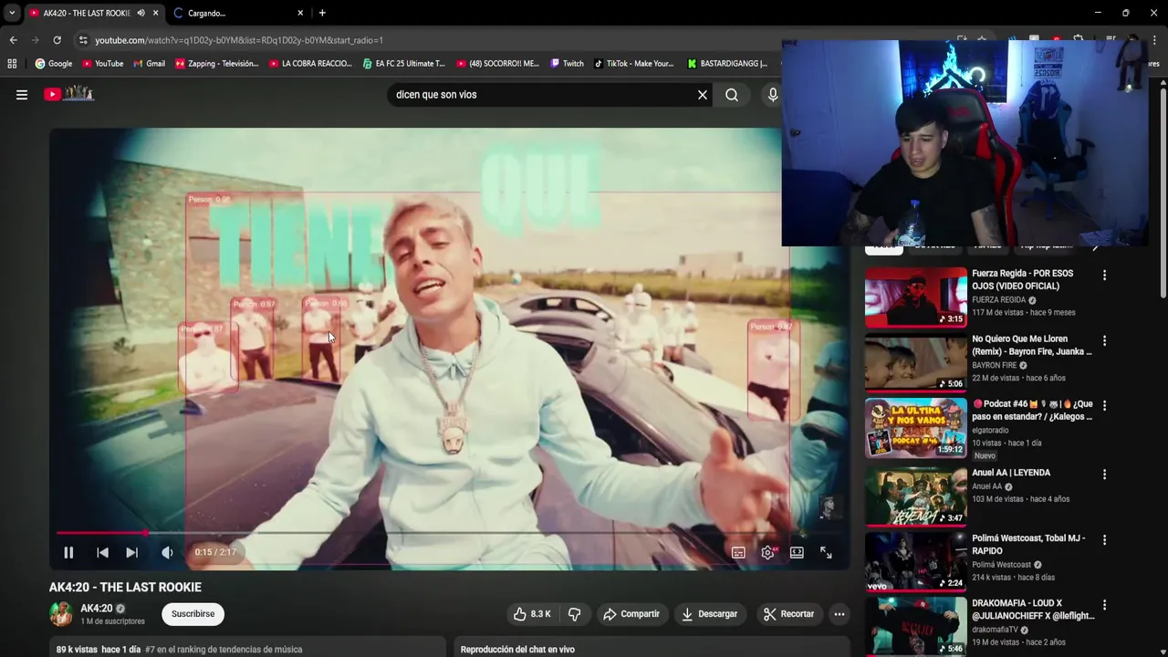
Task: Open BASTARDIGANGG bookmark
Action: [727, 64]
